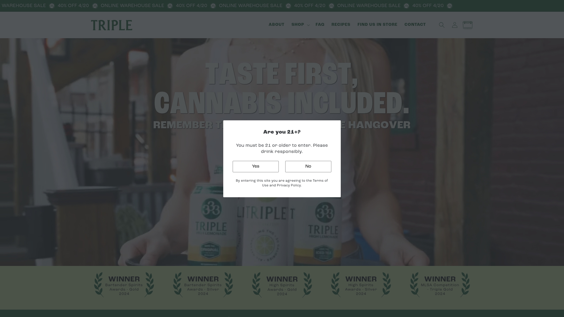Select the MLSA Competition Triple Gold badge
The width and height of the screenshot is (564, 317).
440,285
